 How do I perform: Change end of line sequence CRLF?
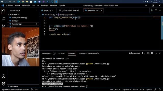[142, 89]
